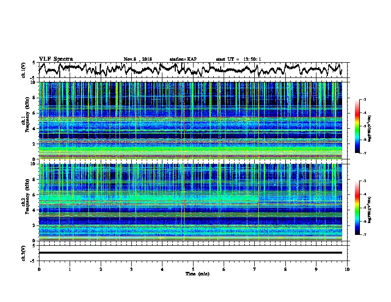The height and width of the screenshot is (302, 391).
Task: Click time axis tick label '6'
Action: [224, 269]
